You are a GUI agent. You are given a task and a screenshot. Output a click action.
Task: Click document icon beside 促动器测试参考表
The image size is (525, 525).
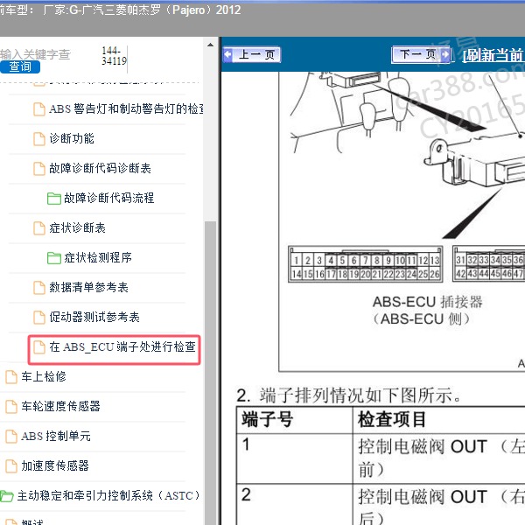click(x=39, y=318)
